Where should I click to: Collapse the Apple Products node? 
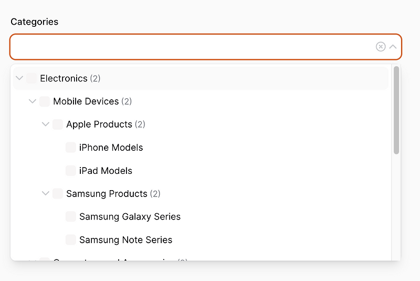point(46,124)
